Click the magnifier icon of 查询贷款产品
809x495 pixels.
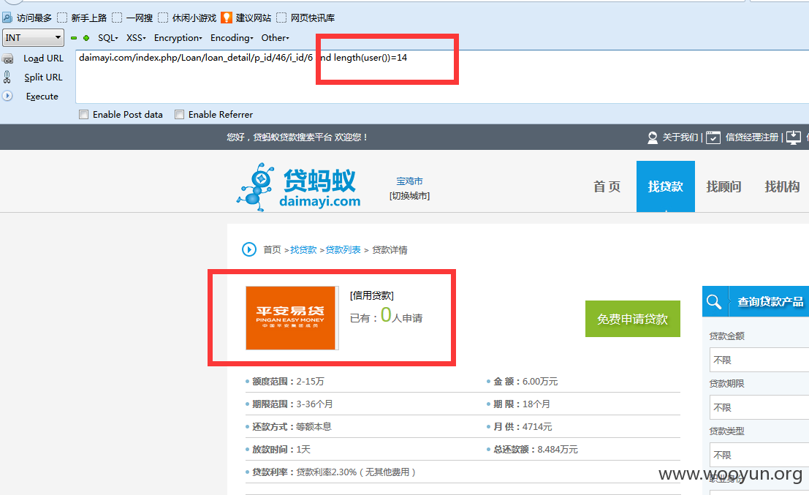(x=714, y=301)
